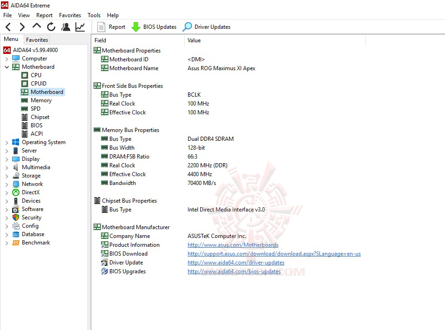Open the graph chart toolbar icon
The width and height of the screenshot is (445, 330).
click(80, 27)
